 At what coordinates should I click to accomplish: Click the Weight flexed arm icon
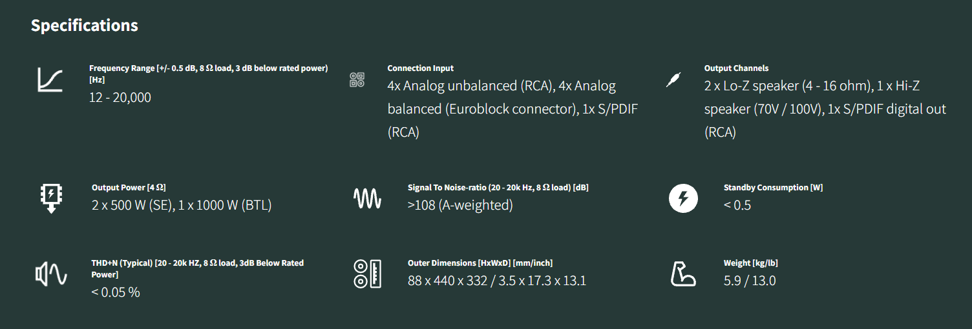[683, 274]
